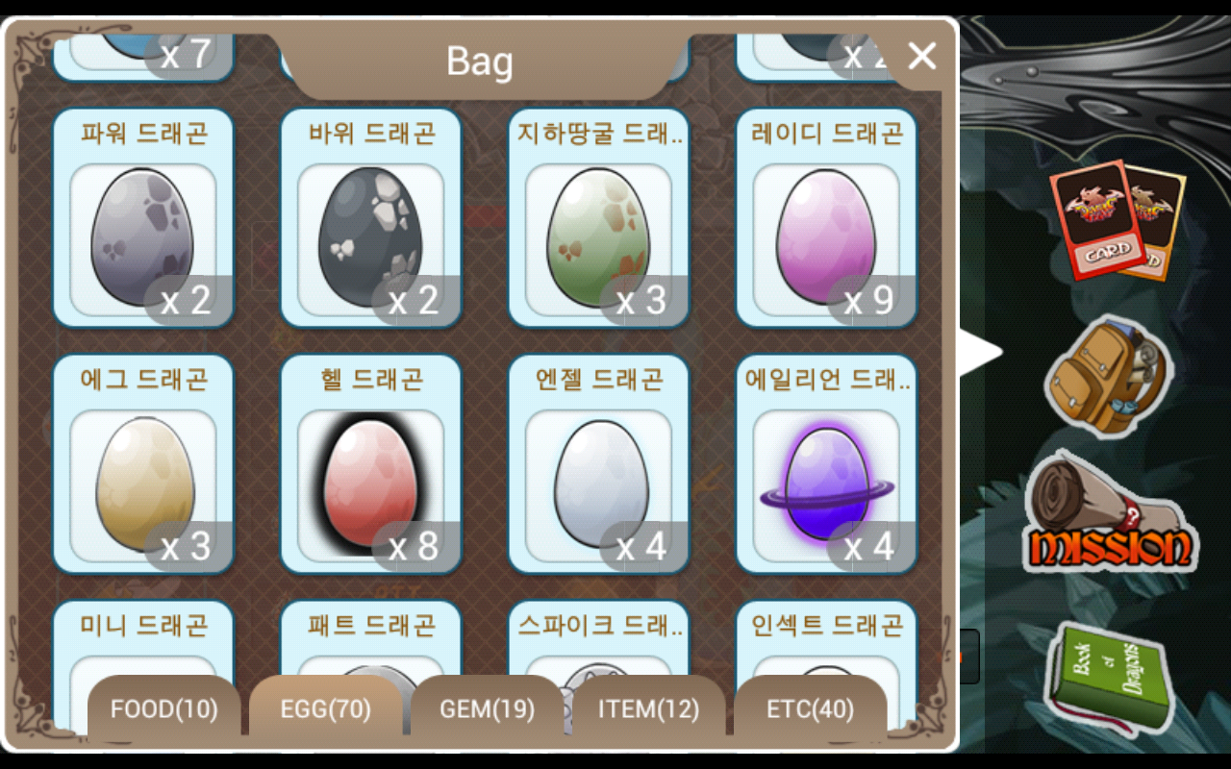Switch to the ETC(40) tab
This screenshot has height=769, width=1231.
[x=811, y=709]
